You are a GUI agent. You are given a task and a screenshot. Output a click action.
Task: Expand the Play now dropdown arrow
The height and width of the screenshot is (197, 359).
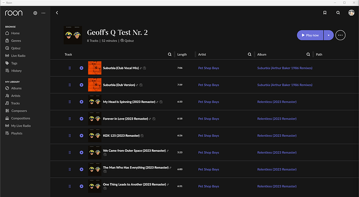pos(328,35)
